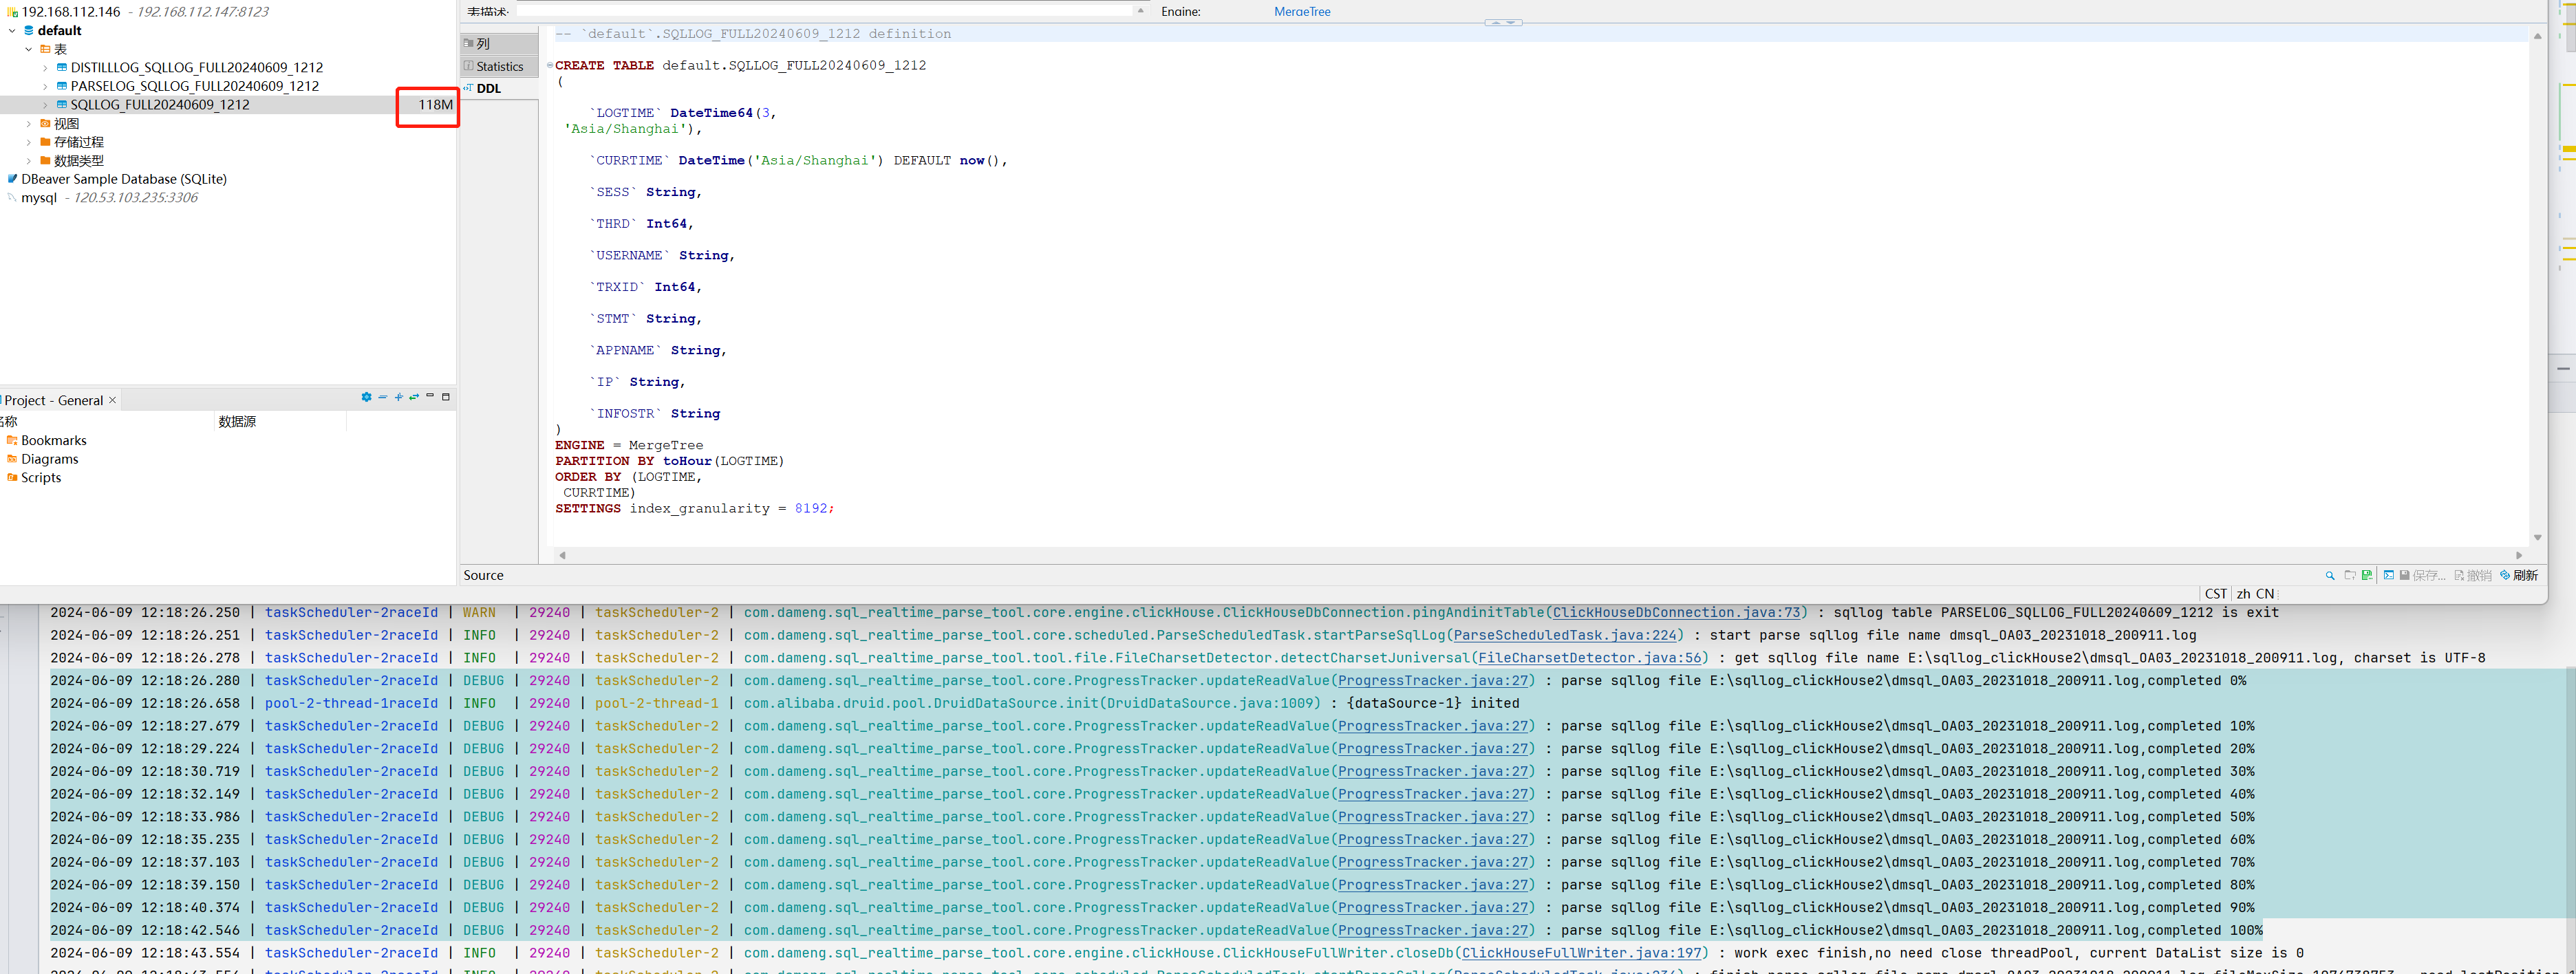Open the SQL console icon
Image resolution: width=2576 pixels, height=974 pixels.
[2389, 575]
